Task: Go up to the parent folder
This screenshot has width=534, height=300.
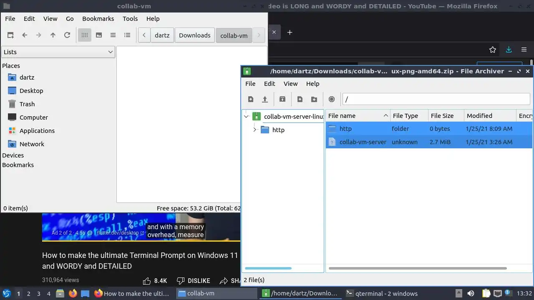Action: click(53, 35)
